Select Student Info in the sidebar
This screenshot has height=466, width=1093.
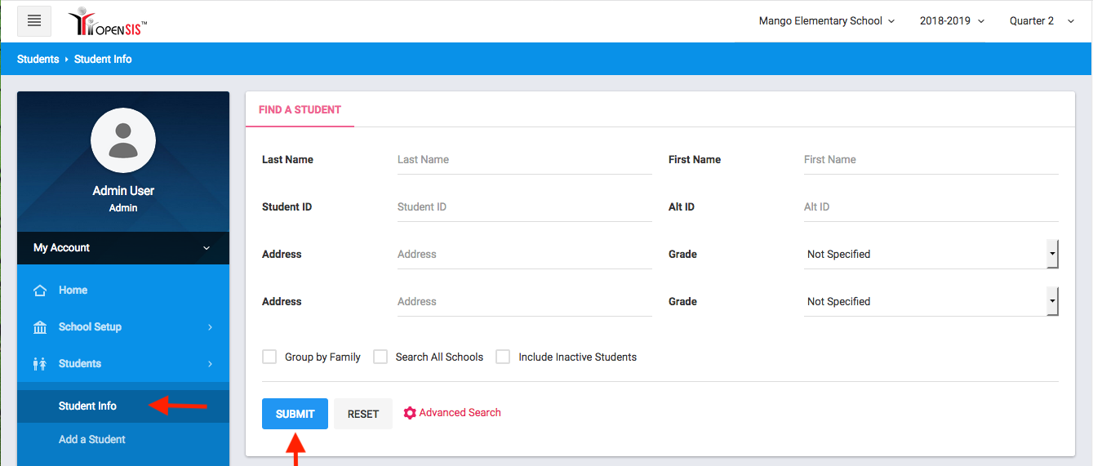click(87, 406)
